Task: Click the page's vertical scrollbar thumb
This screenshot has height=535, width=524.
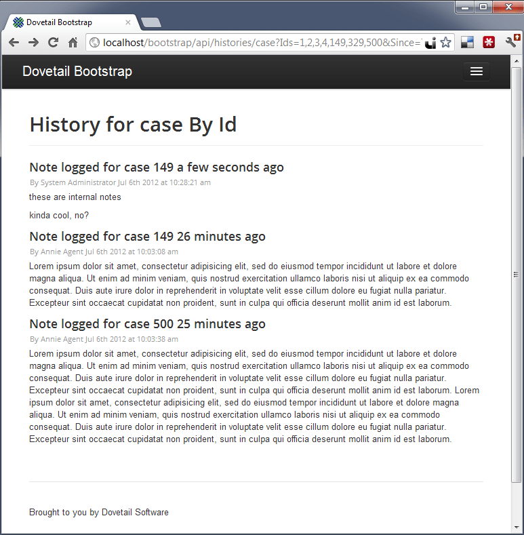Action: pos(517,273)
